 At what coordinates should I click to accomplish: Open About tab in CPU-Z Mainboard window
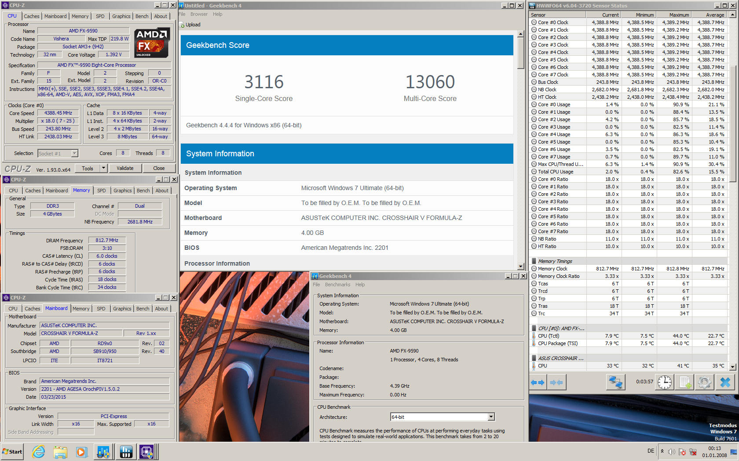click(x=161, y=309)
